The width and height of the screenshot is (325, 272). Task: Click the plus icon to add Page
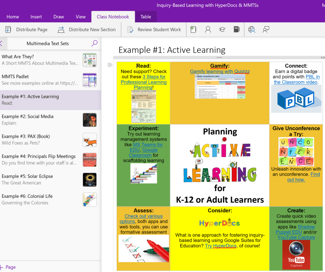pyautogui.click(x=2, y=267)
